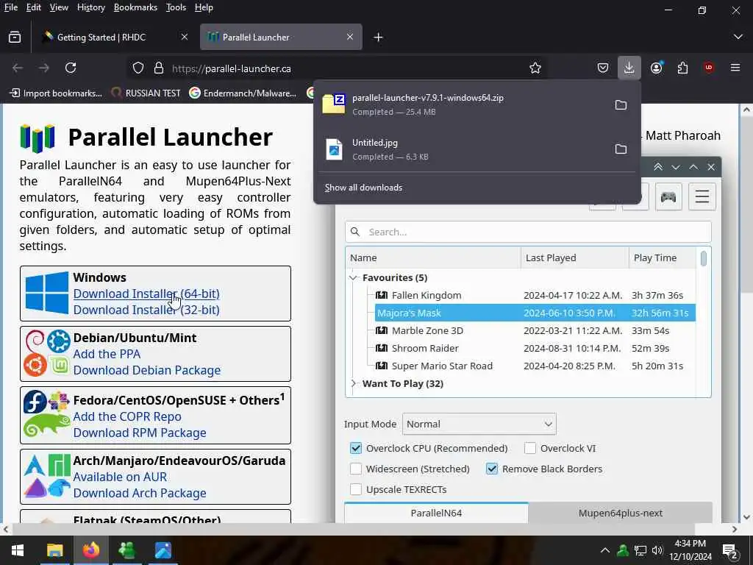Open the Extensions puzzle icon

(x=682, y=68)
